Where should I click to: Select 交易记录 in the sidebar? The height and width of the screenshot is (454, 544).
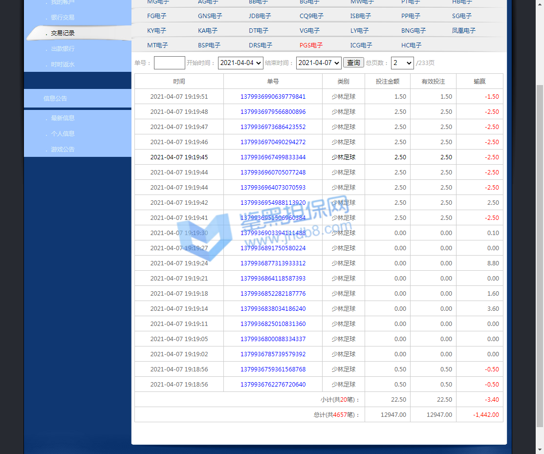pos(63,33)
